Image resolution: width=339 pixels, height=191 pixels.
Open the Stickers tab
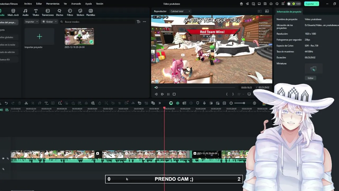(x=80, y=12)
